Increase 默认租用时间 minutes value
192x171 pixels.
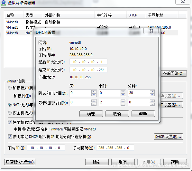(152, 91)
